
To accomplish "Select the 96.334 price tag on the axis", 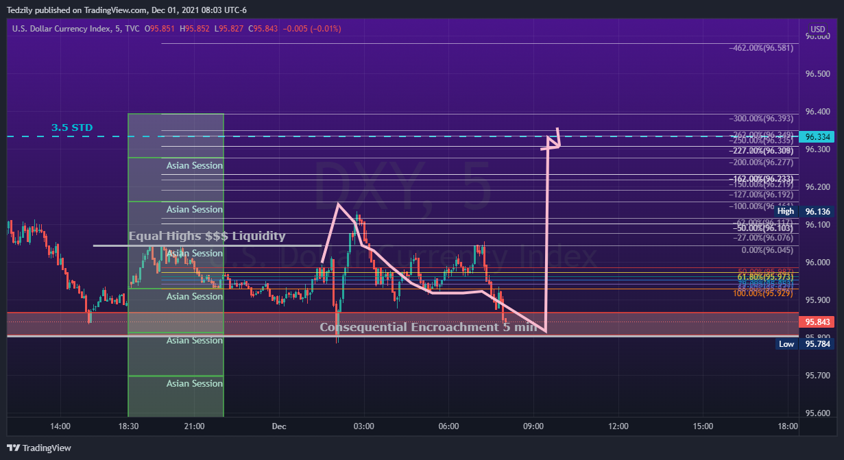I will (x=815, y=137).
